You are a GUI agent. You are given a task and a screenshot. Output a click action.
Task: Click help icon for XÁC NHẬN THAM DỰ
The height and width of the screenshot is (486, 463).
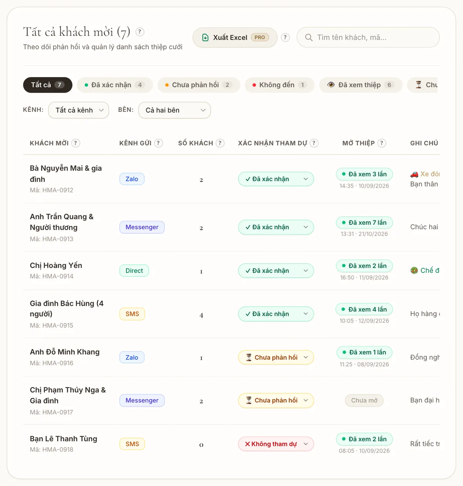pyautogui.click(x=314, y=143)
